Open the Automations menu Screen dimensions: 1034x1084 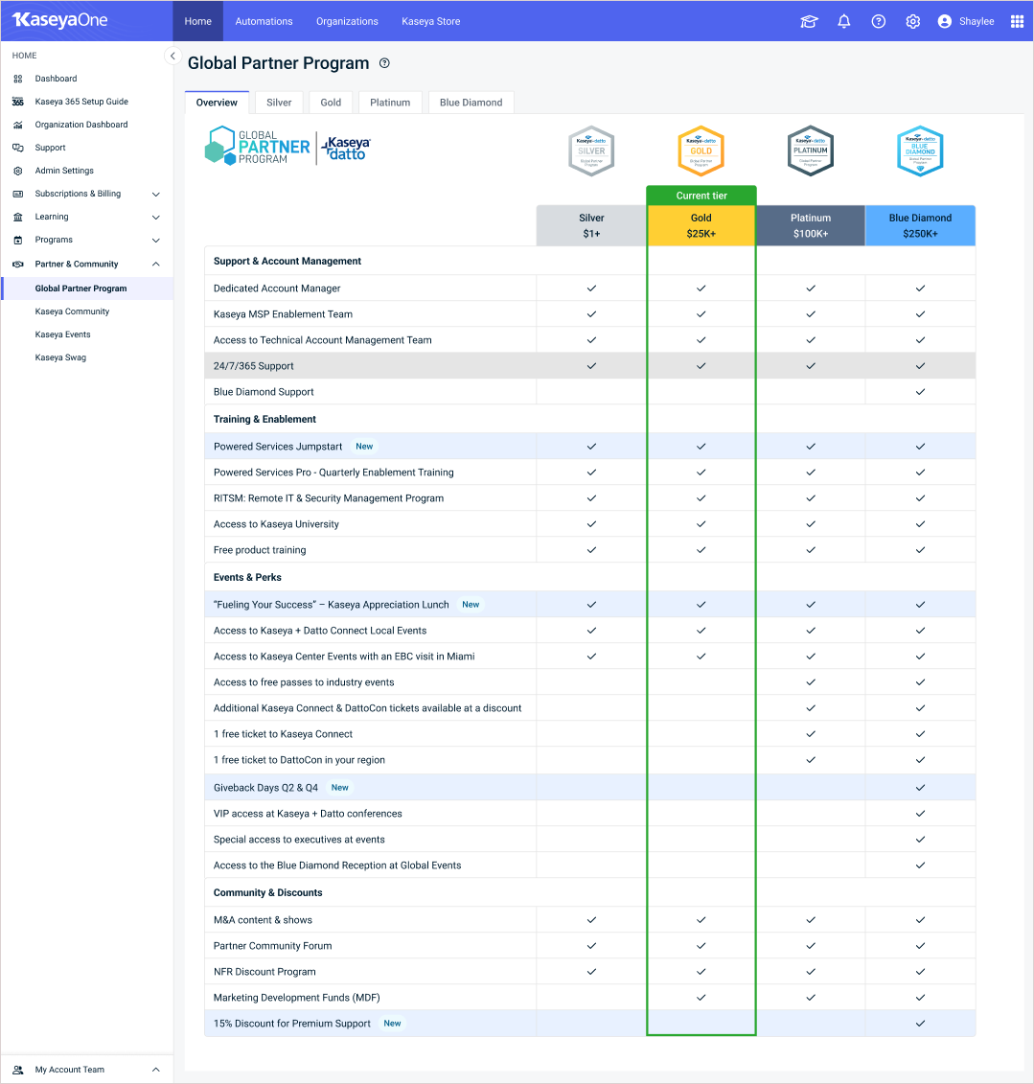coord(264,21)
